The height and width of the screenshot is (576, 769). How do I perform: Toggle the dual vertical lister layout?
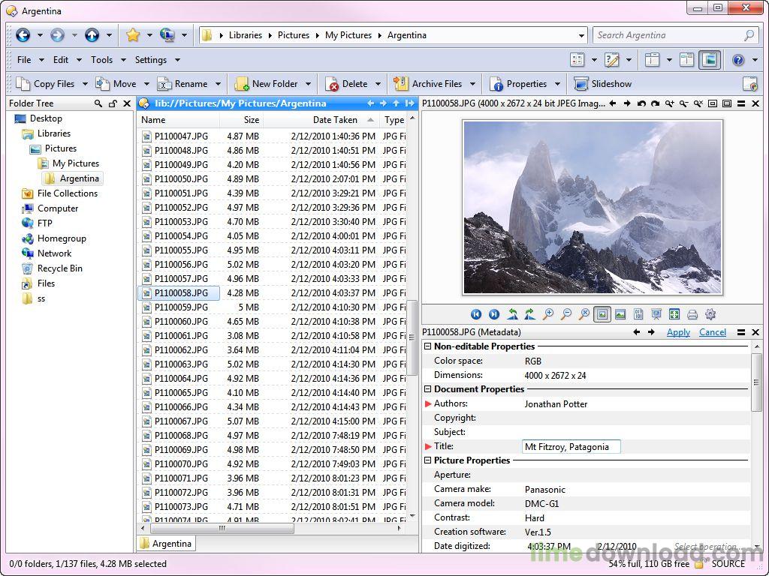[x=686, y=59]
